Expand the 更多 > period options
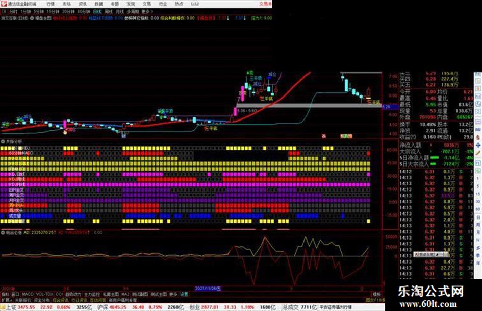Image resolution: width=482 pixels, height=311 pixels. click(x=147, y=12)
